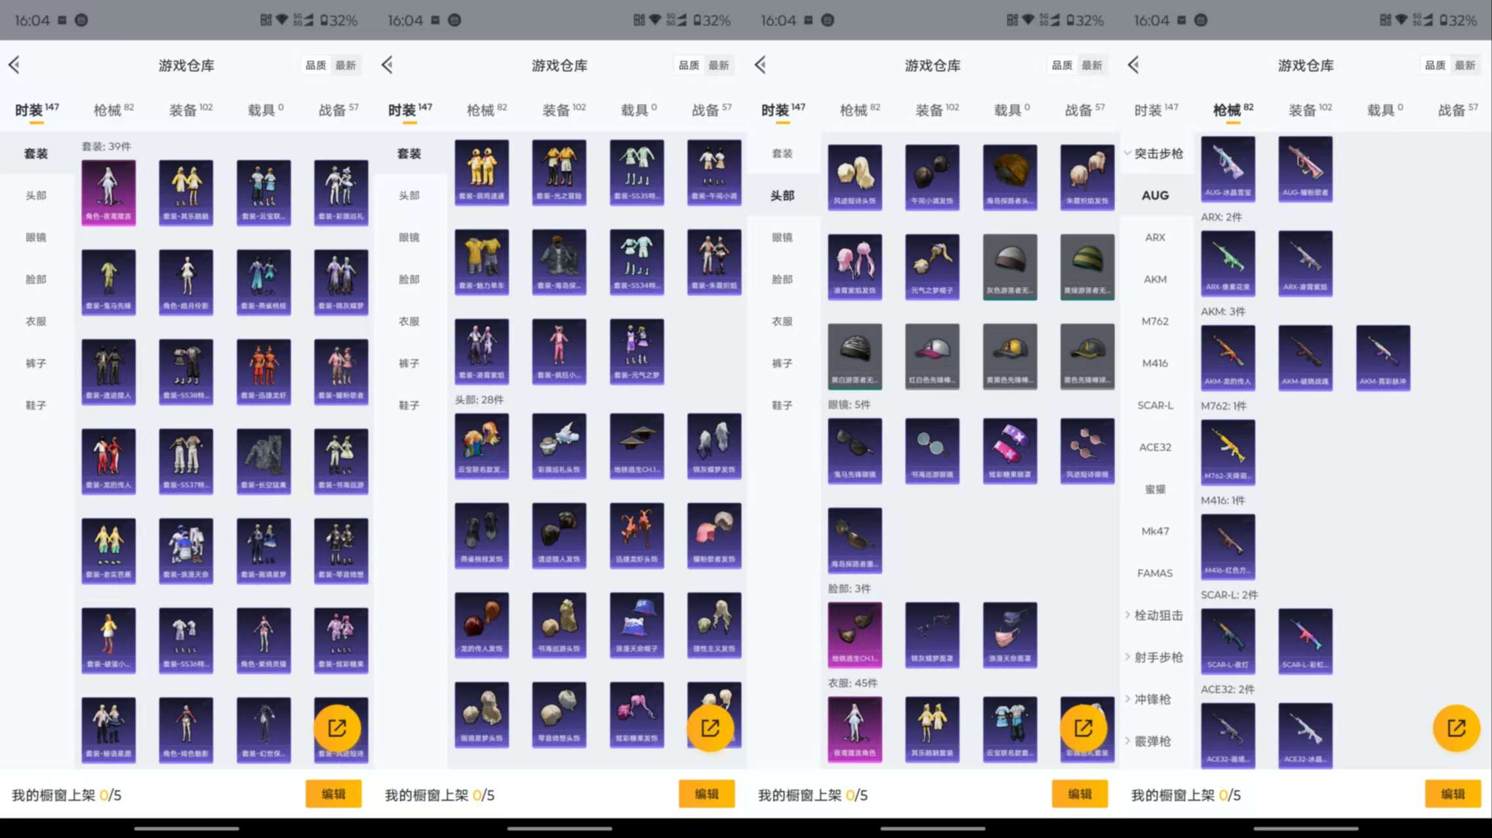Expand the 射手步枪 category
The image size is (1492, 838).
[x=1154, y=657]
